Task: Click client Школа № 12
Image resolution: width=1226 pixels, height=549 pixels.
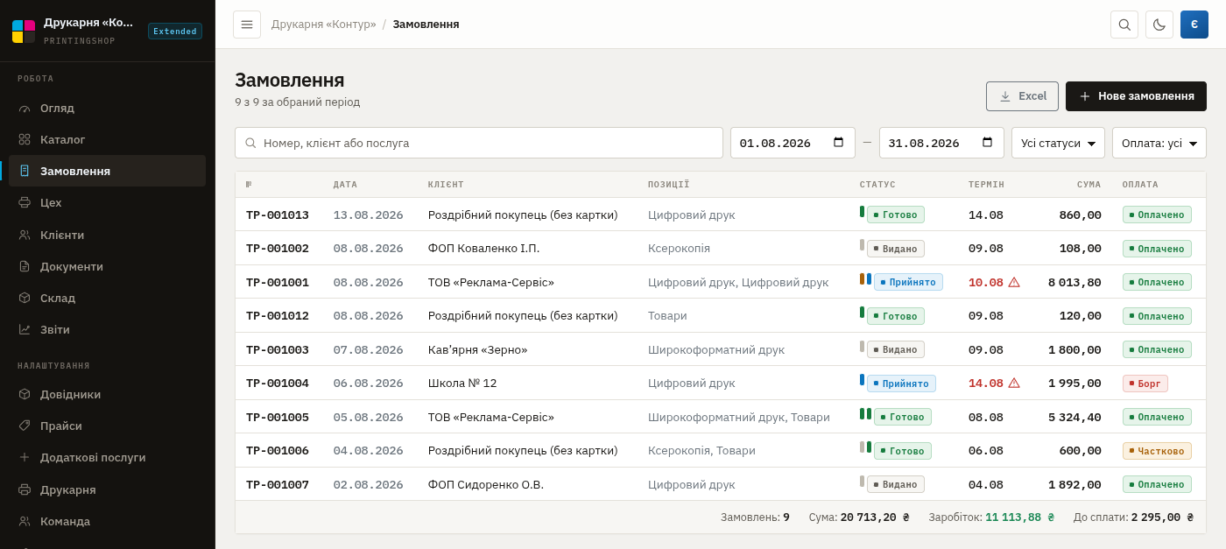Action: pyautogui.click(x=462, y=383)
